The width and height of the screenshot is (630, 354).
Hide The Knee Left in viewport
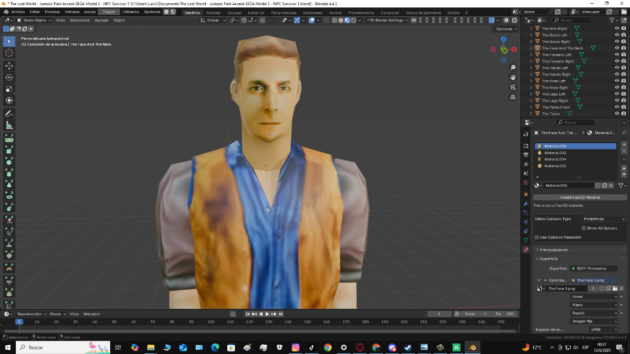pos(617,81)
